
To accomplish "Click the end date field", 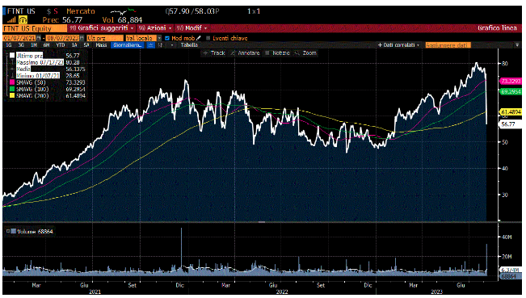I will point(63,38).
